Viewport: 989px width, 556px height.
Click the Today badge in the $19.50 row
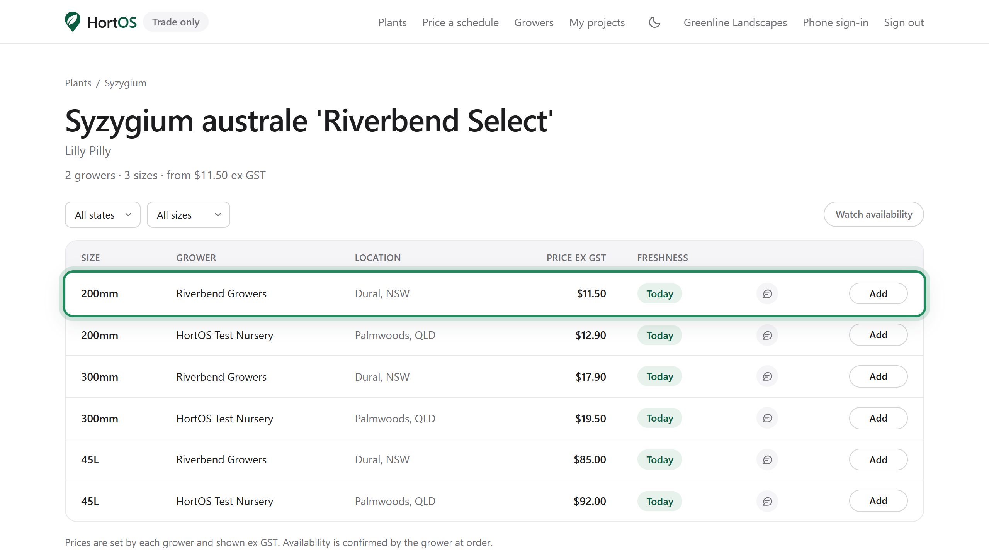tap(659, 418)
